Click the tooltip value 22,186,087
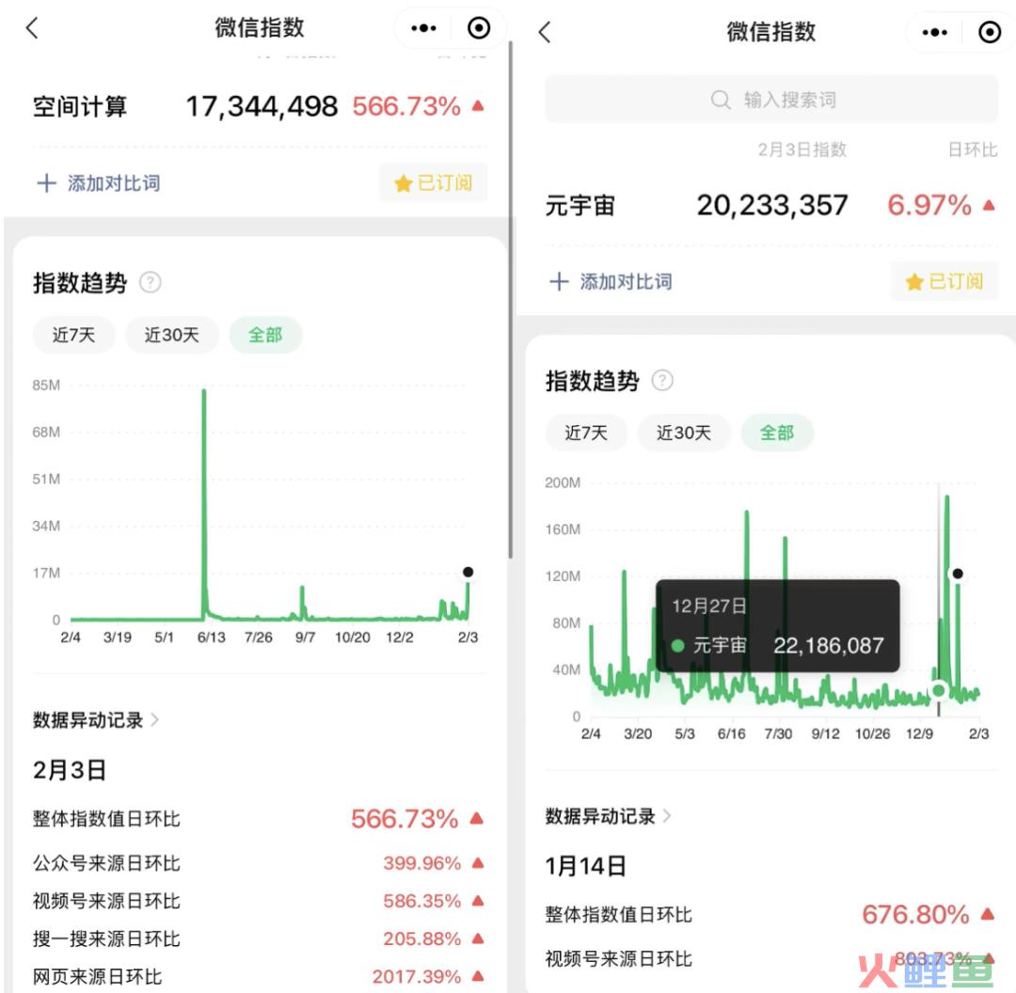This screenshot has height=993, width=1016. point(829,645)
